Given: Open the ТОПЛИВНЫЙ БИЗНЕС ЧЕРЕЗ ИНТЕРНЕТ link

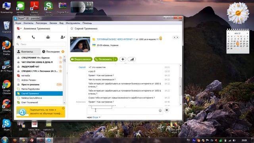Looking at the screenshot, I should [116, 39].
